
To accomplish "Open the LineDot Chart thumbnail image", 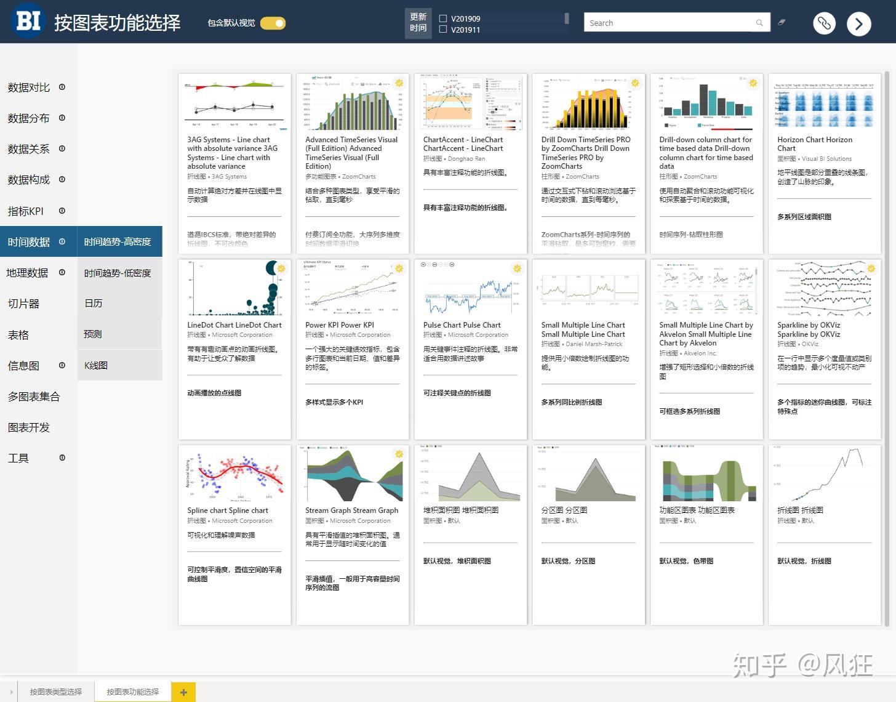I will (x=234, y=288).
